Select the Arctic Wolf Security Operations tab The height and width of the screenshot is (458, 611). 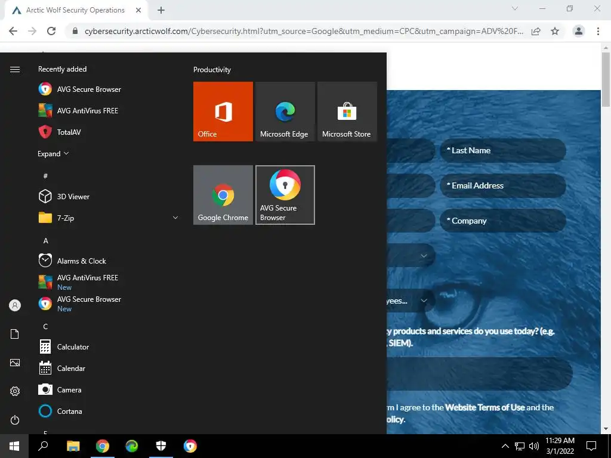(76, 10)
